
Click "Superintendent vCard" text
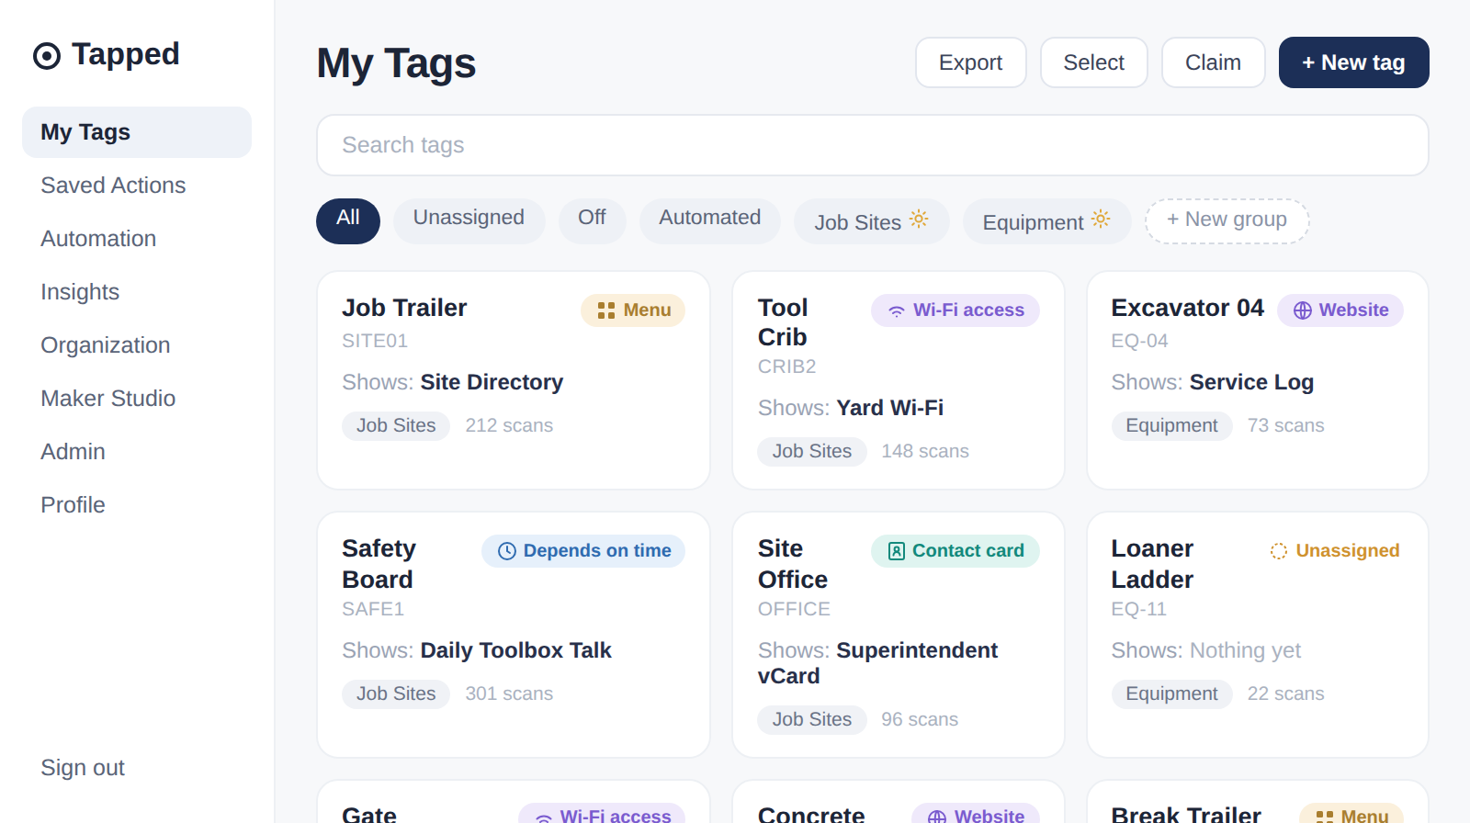click(877, 663)
